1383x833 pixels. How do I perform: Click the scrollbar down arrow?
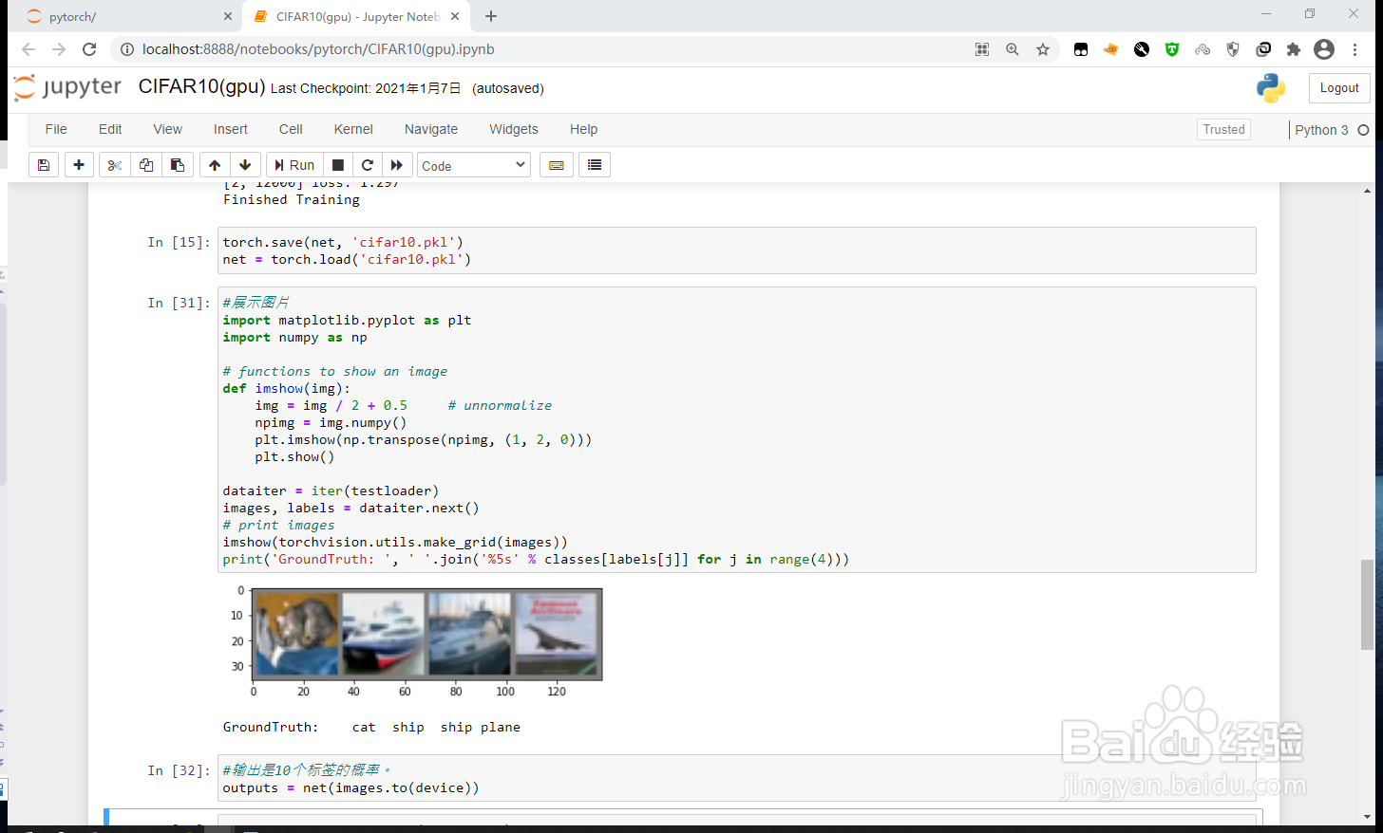[1366, 816]
